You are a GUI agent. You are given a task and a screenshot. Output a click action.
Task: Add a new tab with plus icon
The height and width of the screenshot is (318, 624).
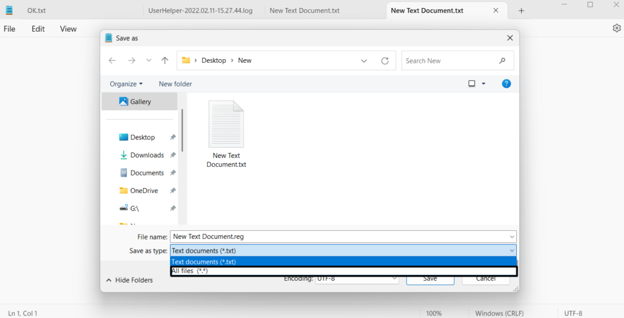521,10
